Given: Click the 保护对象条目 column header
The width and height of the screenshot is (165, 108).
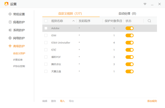Looking at the screenshot, I should pos(113,21).
